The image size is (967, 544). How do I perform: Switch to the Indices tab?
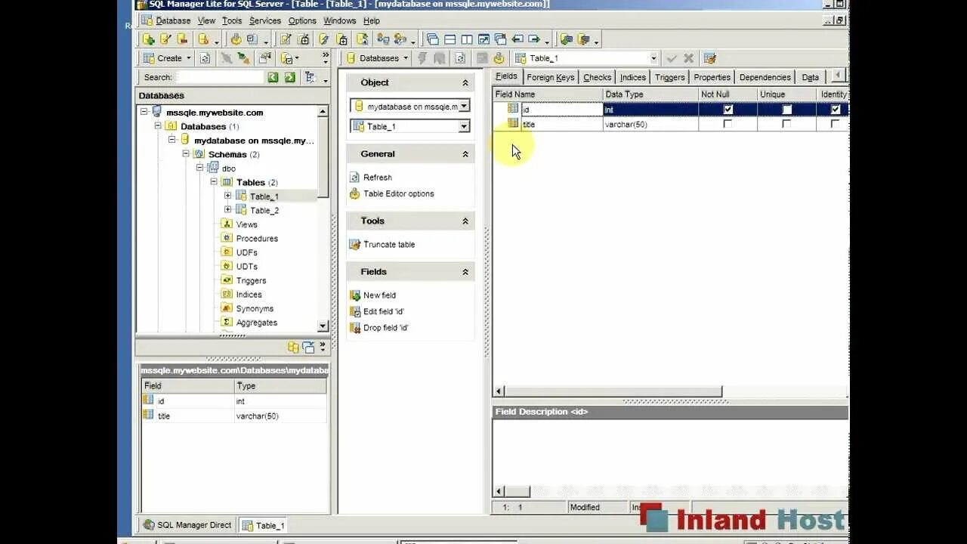(633, 77)
